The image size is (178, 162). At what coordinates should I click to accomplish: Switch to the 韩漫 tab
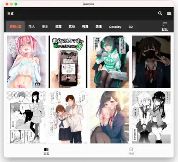tap(85, 27)
